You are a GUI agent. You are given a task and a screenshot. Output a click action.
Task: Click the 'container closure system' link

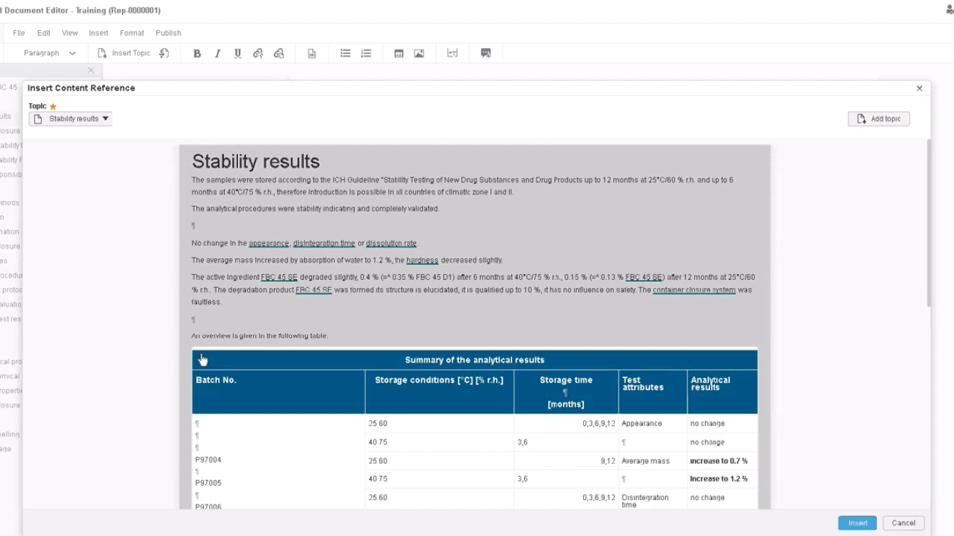pos(695,289)
